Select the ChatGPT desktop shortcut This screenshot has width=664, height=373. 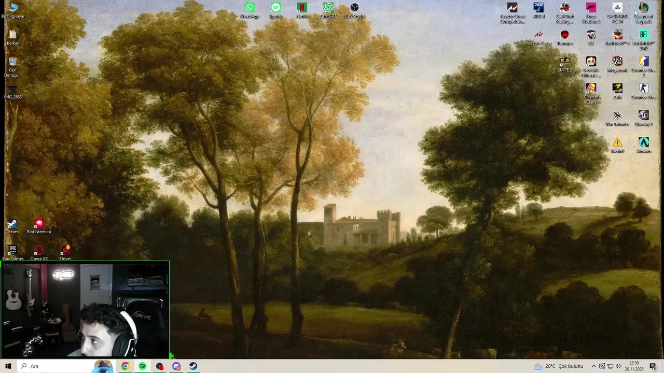pyautogui.click(x=328, y=10)
